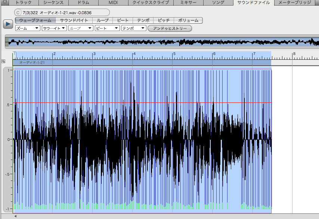Click the start marker at measure 1
This screenshot has height=219, width=319.
pyautogui.click(x=15, y=56)
